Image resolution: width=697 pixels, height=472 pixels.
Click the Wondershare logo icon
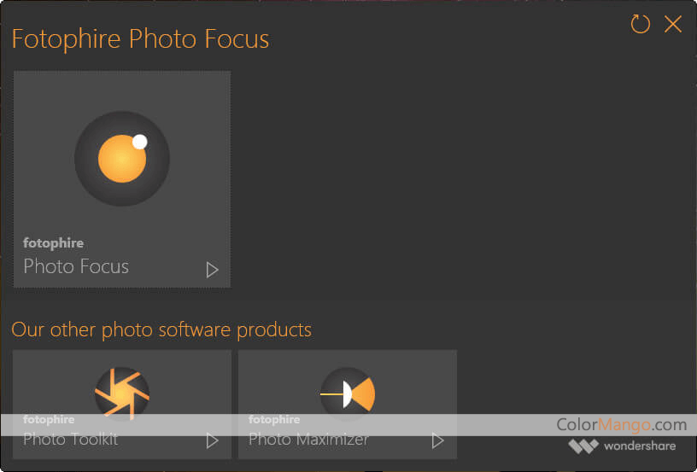coord(583,446)
